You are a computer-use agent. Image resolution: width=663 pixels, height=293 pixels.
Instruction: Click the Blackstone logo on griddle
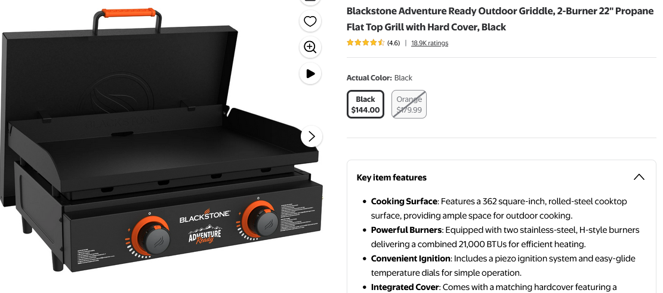click(x=205, y=217)
